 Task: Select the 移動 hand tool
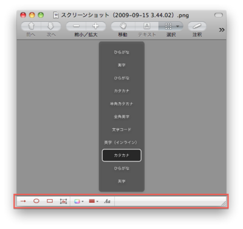coord(123,26)
